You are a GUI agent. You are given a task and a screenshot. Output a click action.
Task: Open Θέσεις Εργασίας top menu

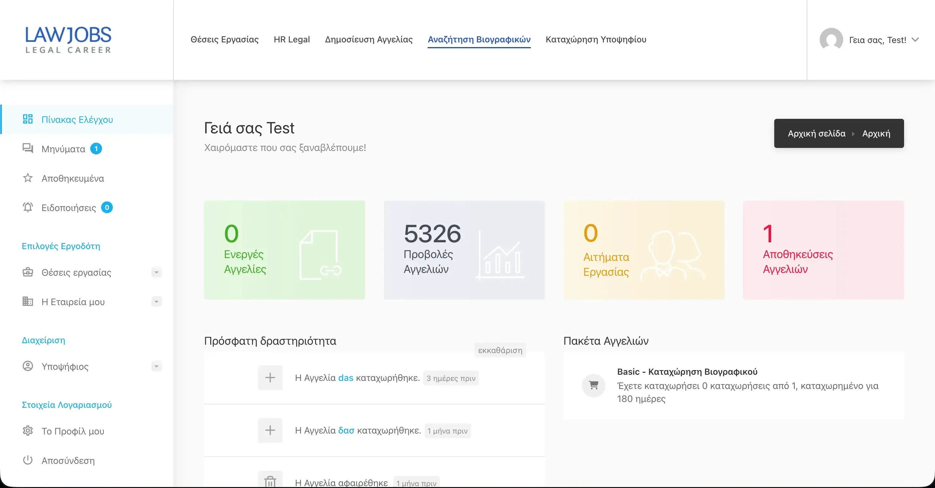click(x=224, y=40)
